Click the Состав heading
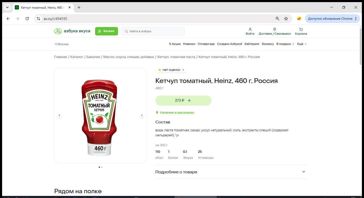The width and height of the screenshot is (364, 198). point(163,122)
